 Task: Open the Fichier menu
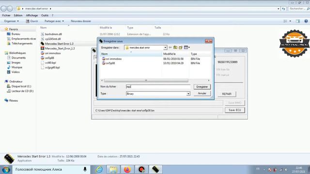(x=6, y=15)
